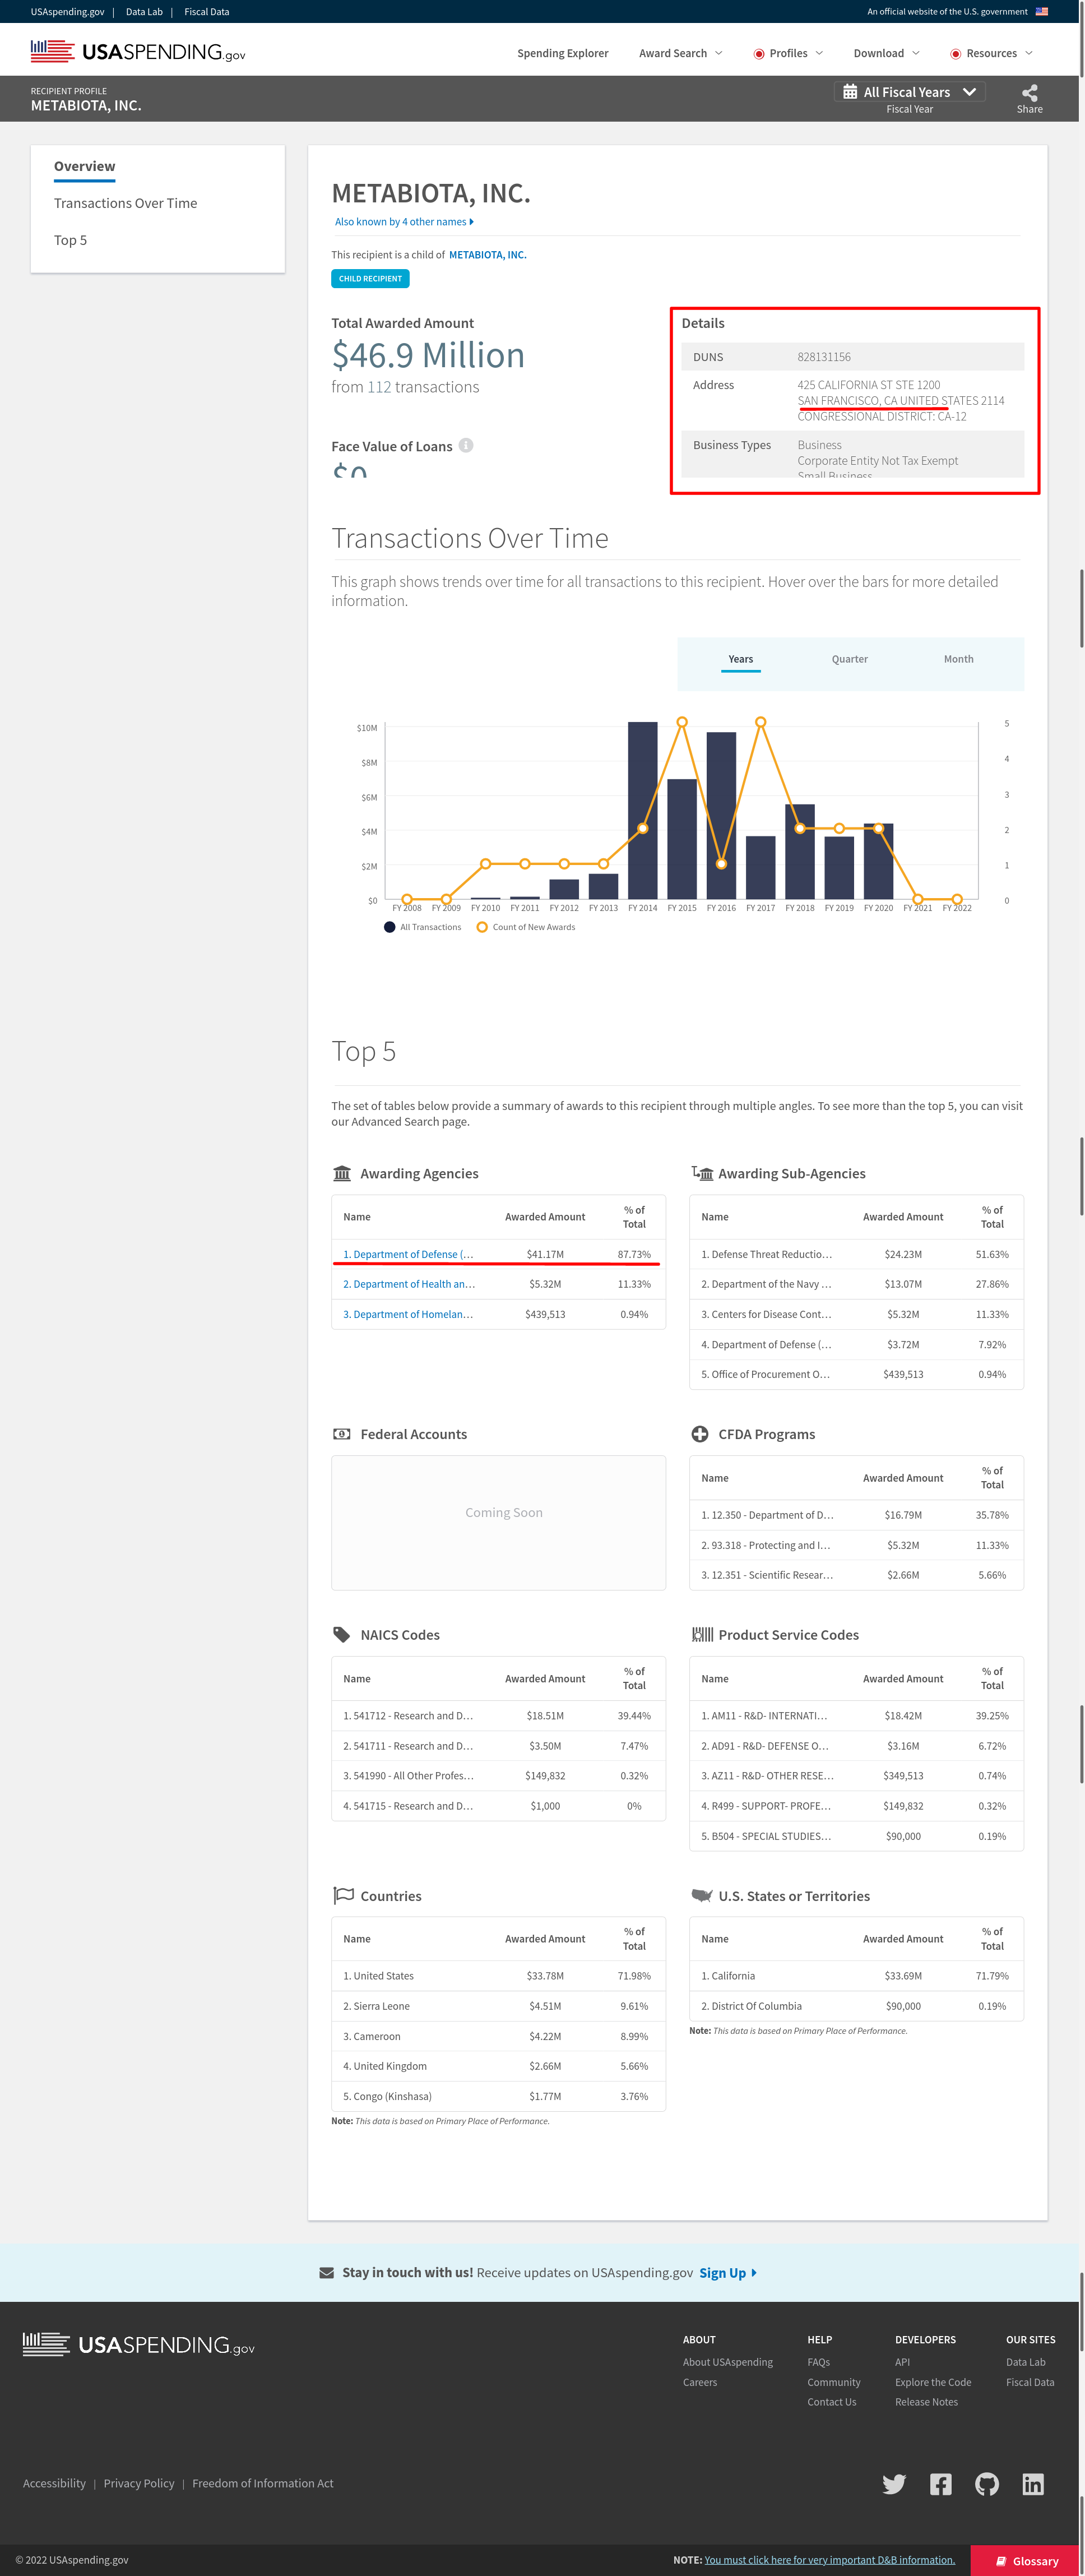Viewport: 1085px width, 2576px height.
Task: Open the Resources dropdown menu
Action: [x=991, y=54]
